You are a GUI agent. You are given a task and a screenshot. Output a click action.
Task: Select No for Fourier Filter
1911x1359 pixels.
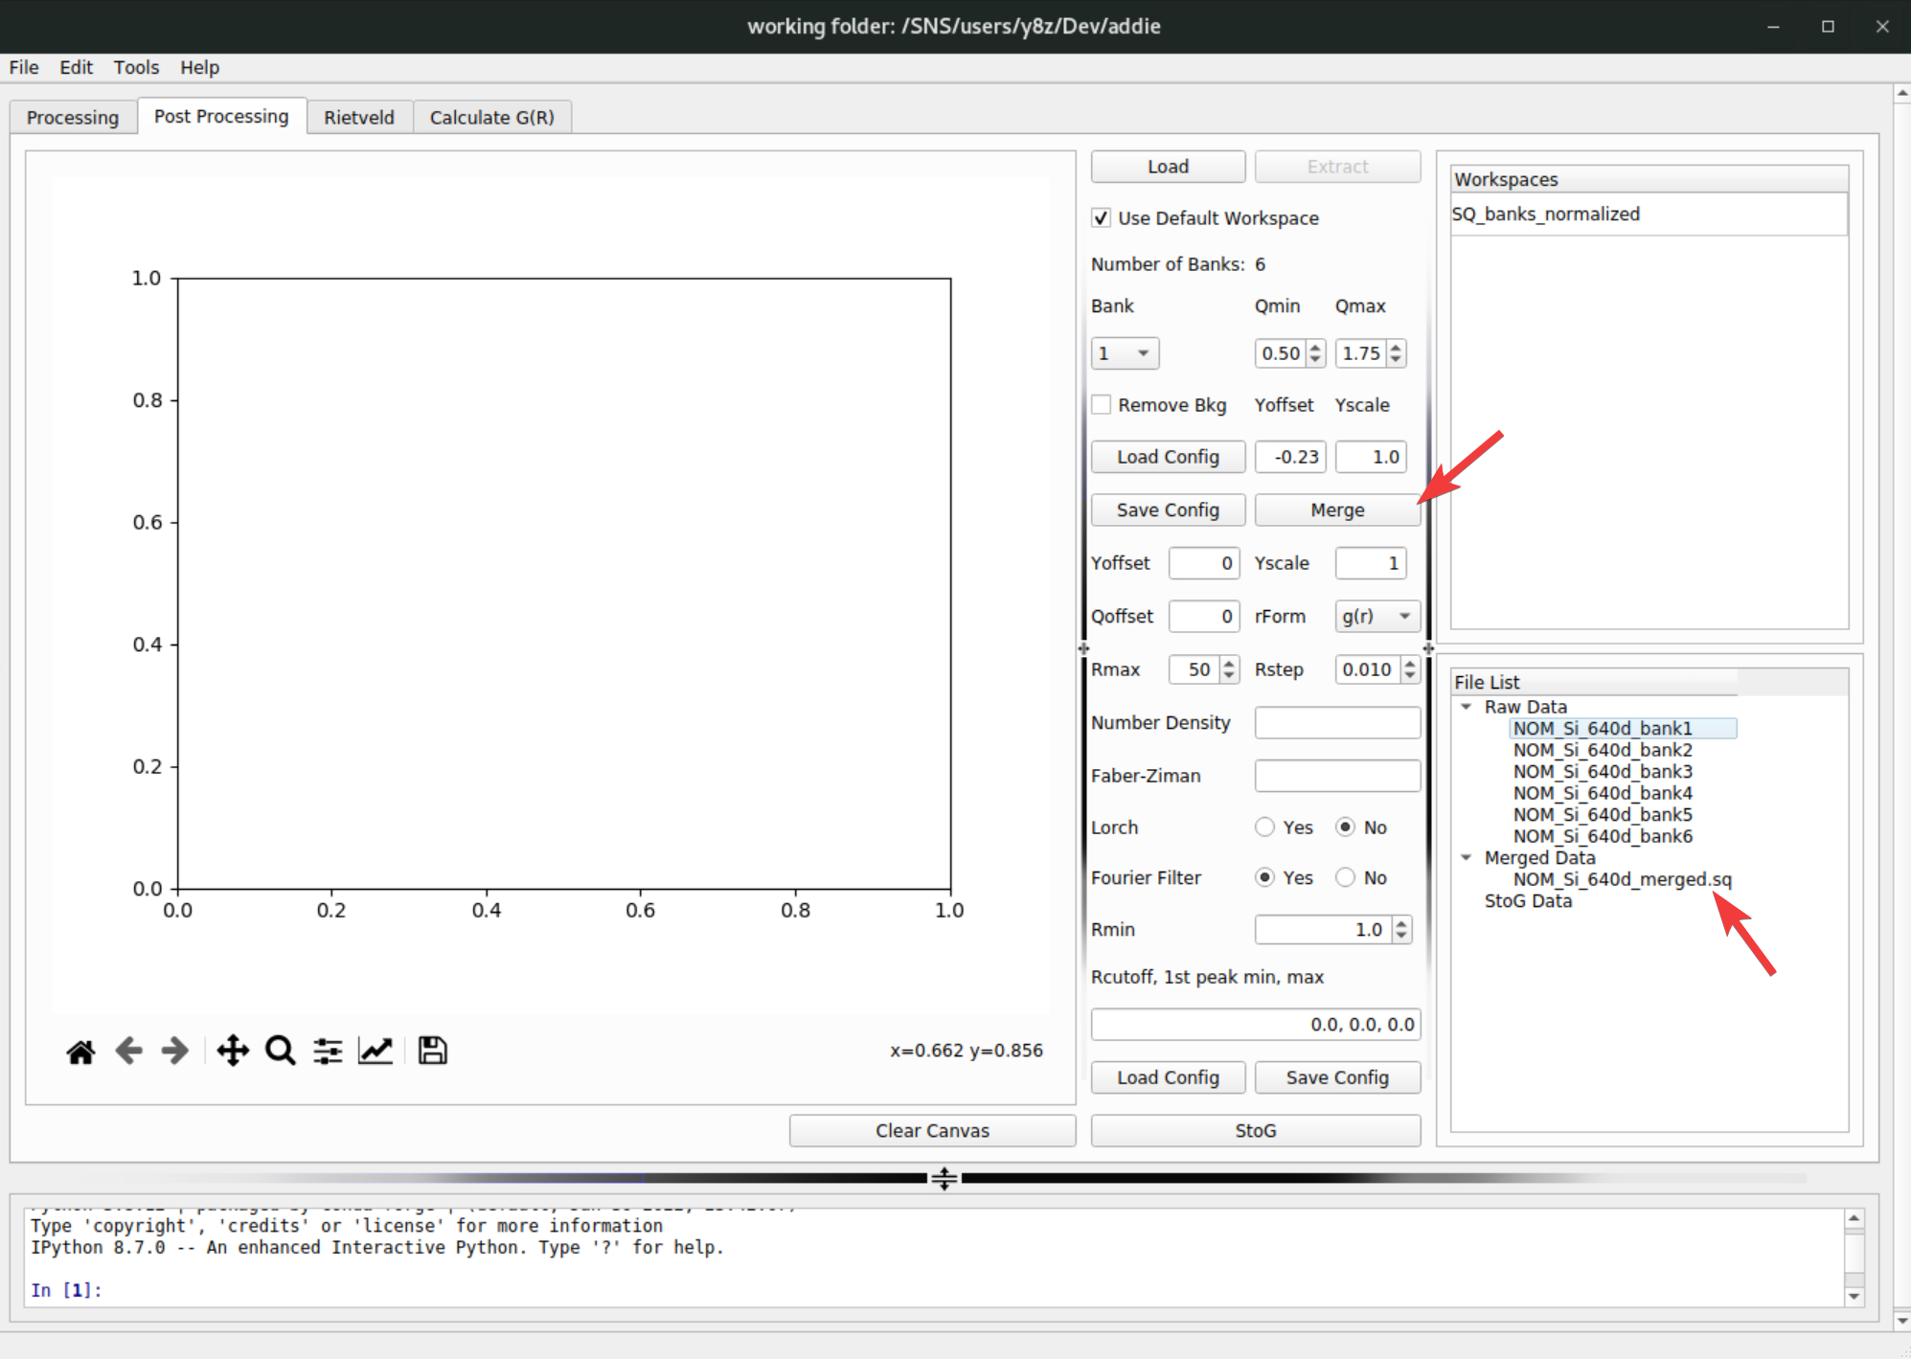(x=1346, y=877)
